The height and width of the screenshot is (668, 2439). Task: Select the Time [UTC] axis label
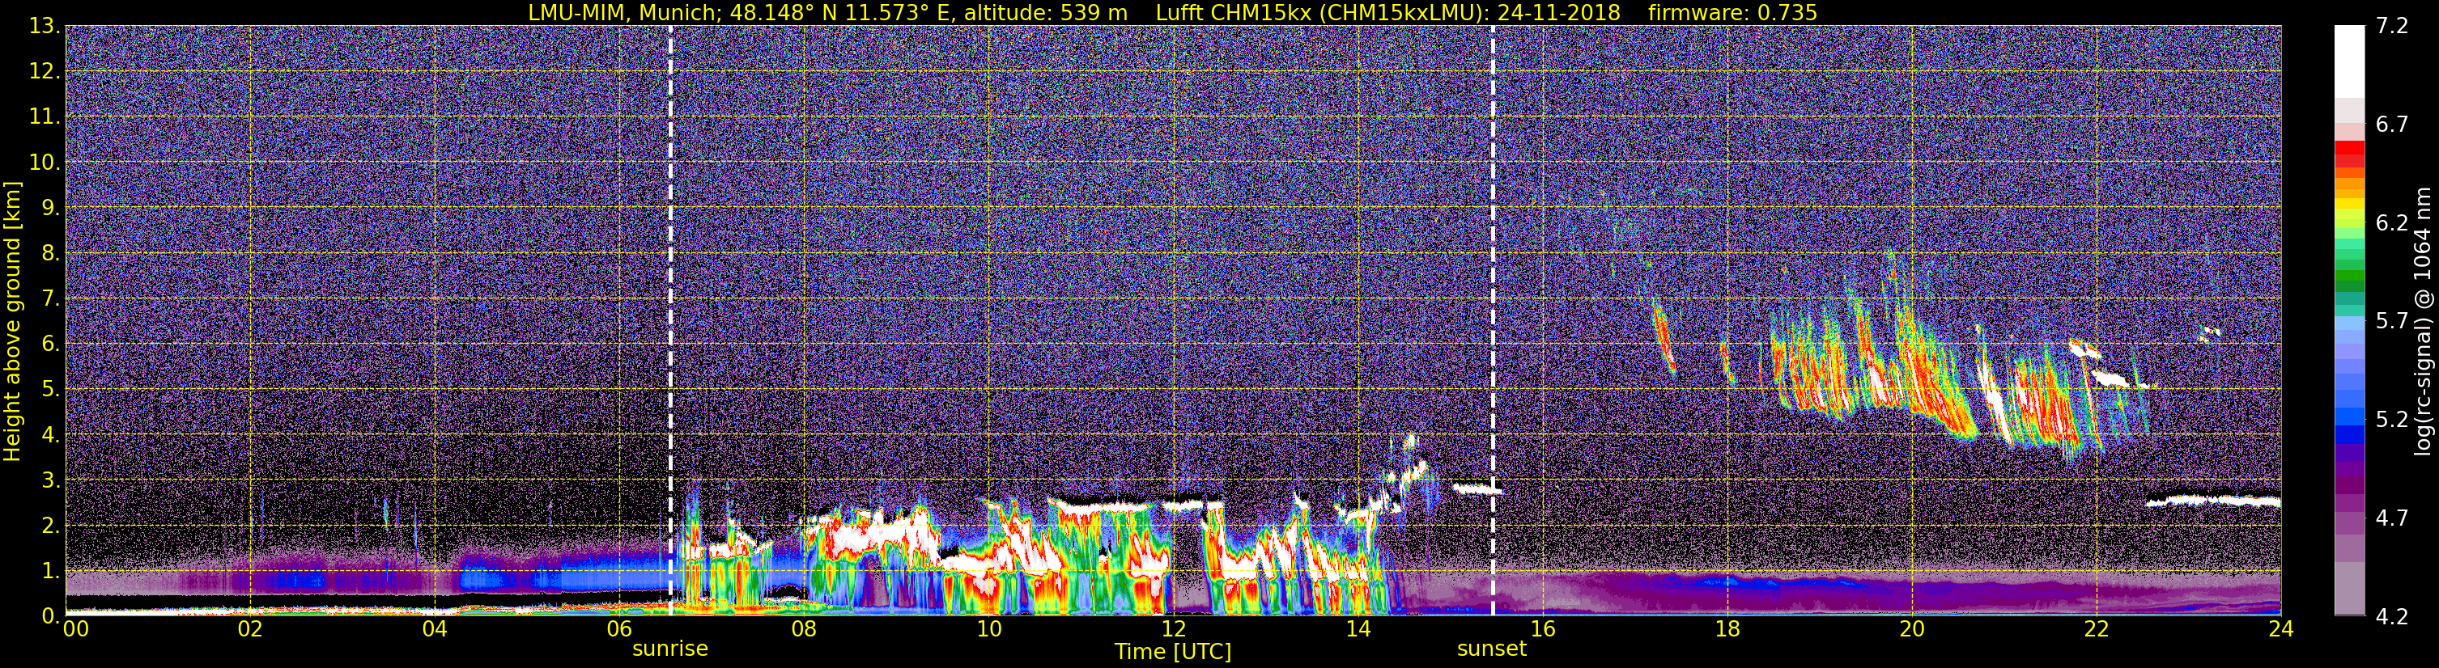click(1172, 652)
